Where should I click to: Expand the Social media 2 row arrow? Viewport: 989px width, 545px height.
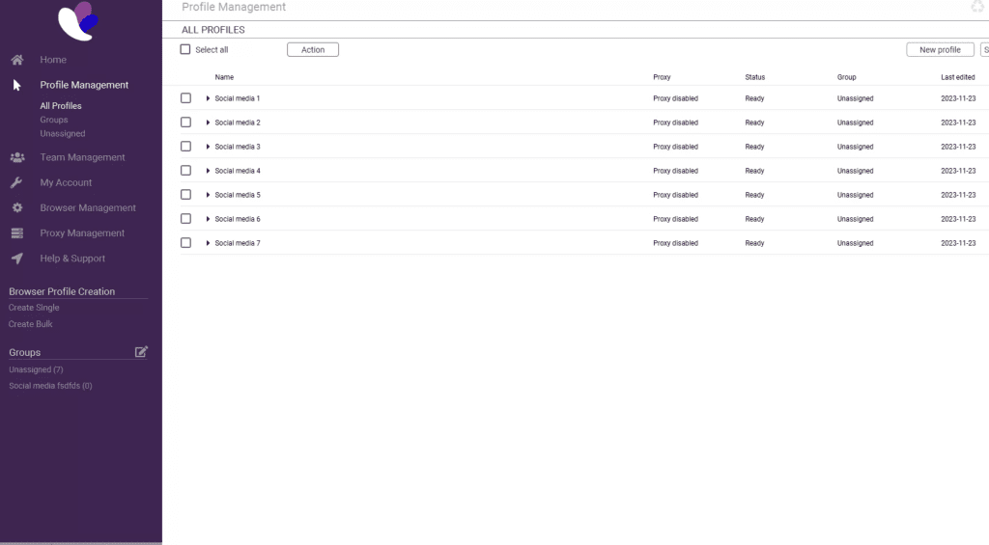point(208,123)
